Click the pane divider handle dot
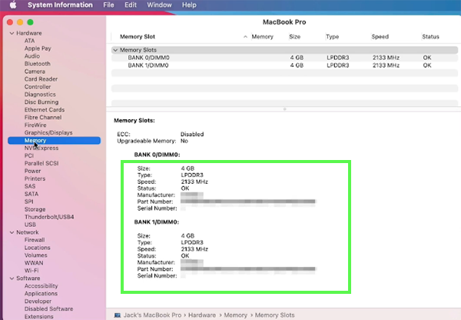 284,109
